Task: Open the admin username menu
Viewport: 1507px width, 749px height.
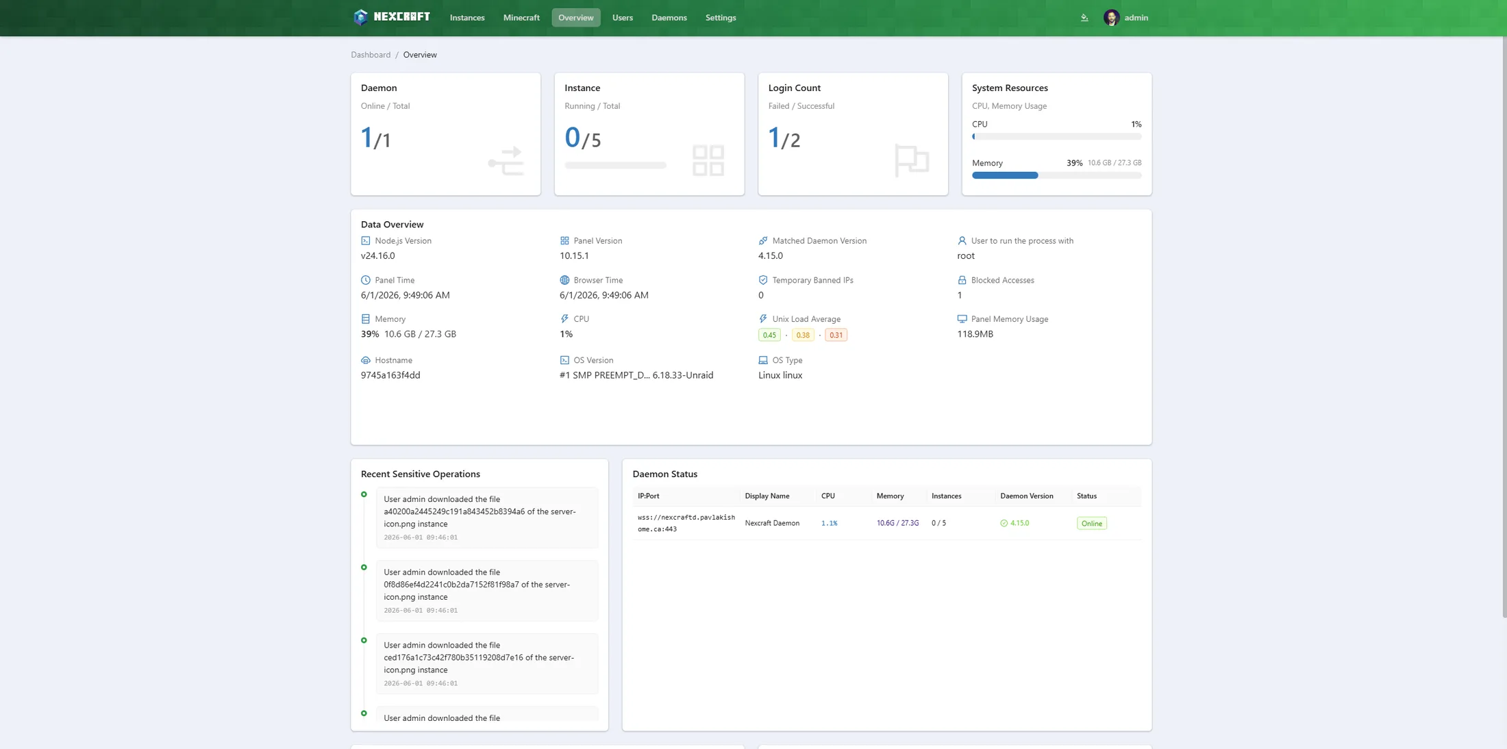Action: pos(1136,18)
